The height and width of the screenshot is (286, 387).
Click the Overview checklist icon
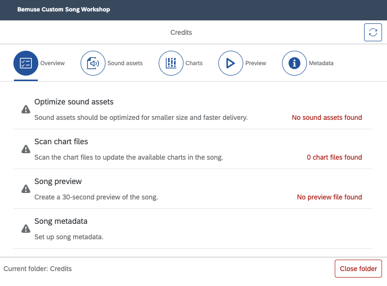pyautogui.click(x=26, y=63)
